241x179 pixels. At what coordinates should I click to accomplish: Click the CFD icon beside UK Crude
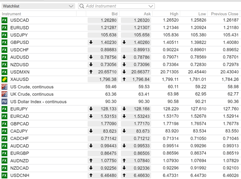click(5, 94)
